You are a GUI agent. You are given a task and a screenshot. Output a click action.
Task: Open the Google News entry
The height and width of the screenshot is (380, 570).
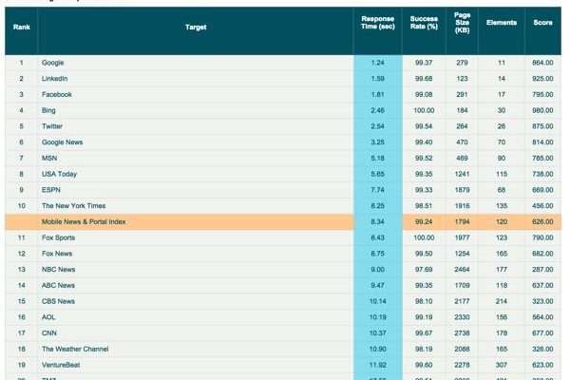pyautogui.click(x=63, y=142)
